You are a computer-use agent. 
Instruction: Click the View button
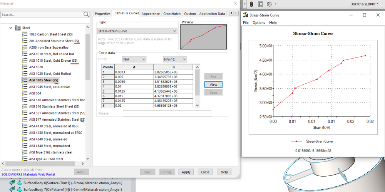[213, 84]
